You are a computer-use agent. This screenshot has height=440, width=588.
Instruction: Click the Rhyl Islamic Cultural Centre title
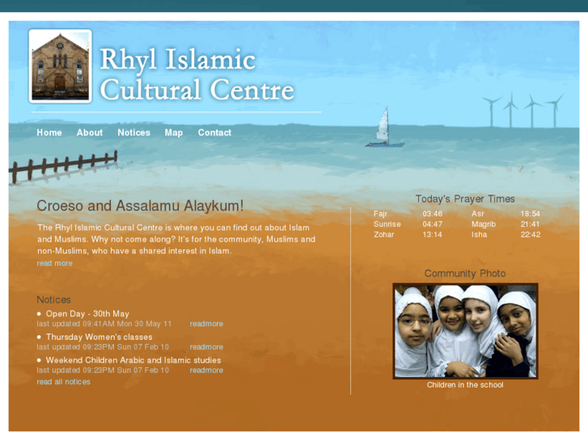(197, 74)
